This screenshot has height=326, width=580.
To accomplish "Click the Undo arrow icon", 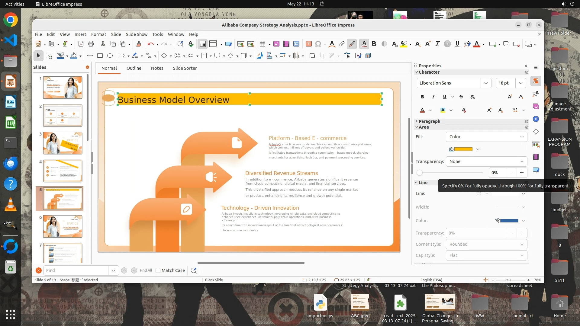I will [150, 44].
